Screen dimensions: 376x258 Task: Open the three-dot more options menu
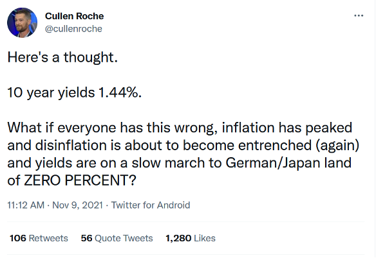[x=359, y=16]
